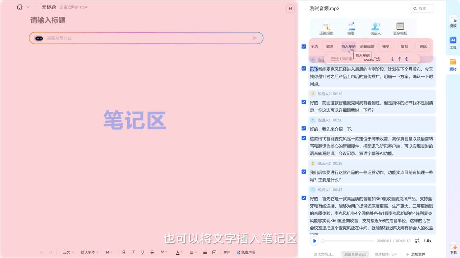Switch to the 测试视频.mp4 file tab
This screenshot has height=258, width=460.
coord(385,254)
